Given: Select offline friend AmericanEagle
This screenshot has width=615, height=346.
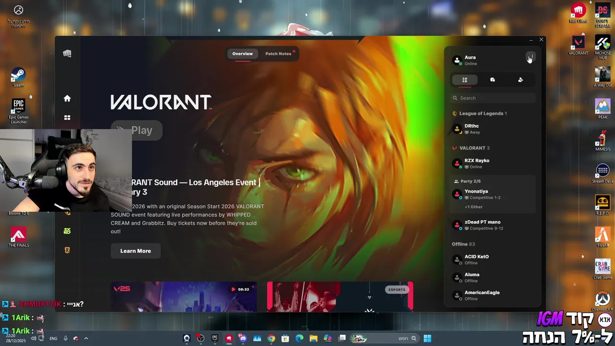Looking at the screenshot, I should (x=493, y=295).
